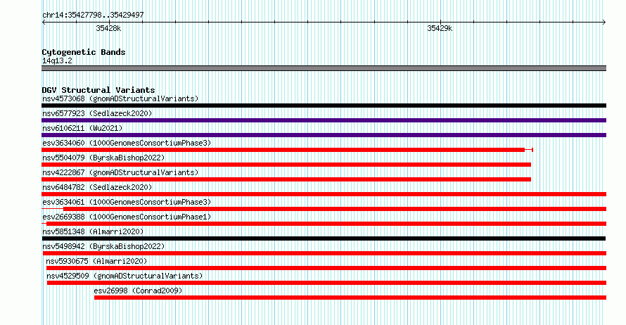Open nsv5851348 Almarri2020 label

(93, 231)
